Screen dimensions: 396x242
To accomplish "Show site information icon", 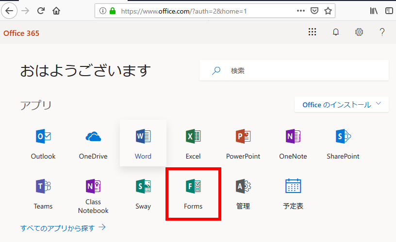I will click(103, 11).
